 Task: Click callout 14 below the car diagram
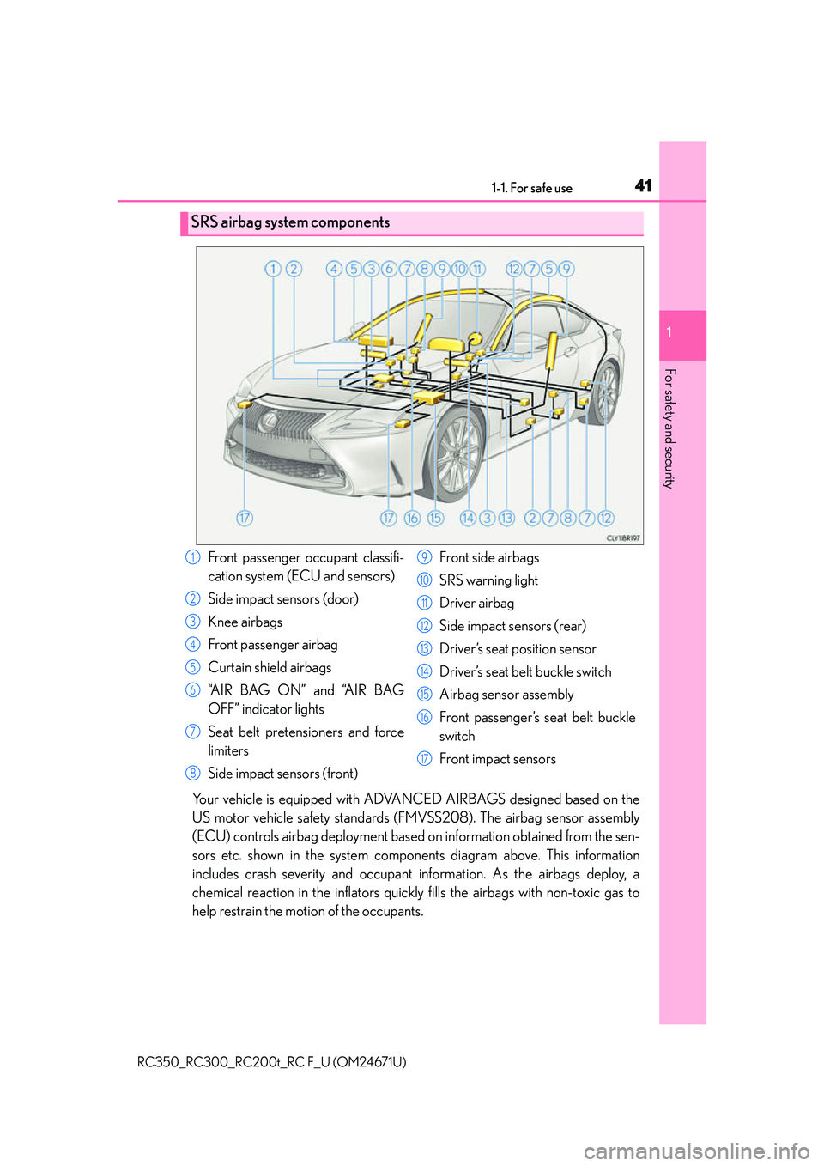click(x=468, y=518)
